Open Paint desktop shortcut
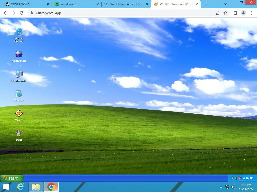This screenshot has width=257, height=192. coord(19,135)
